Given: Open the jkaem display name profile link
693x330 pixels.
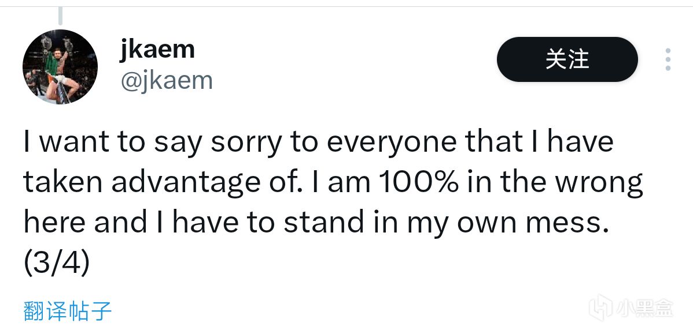Looking at the screenshot, I should [157, 49].
